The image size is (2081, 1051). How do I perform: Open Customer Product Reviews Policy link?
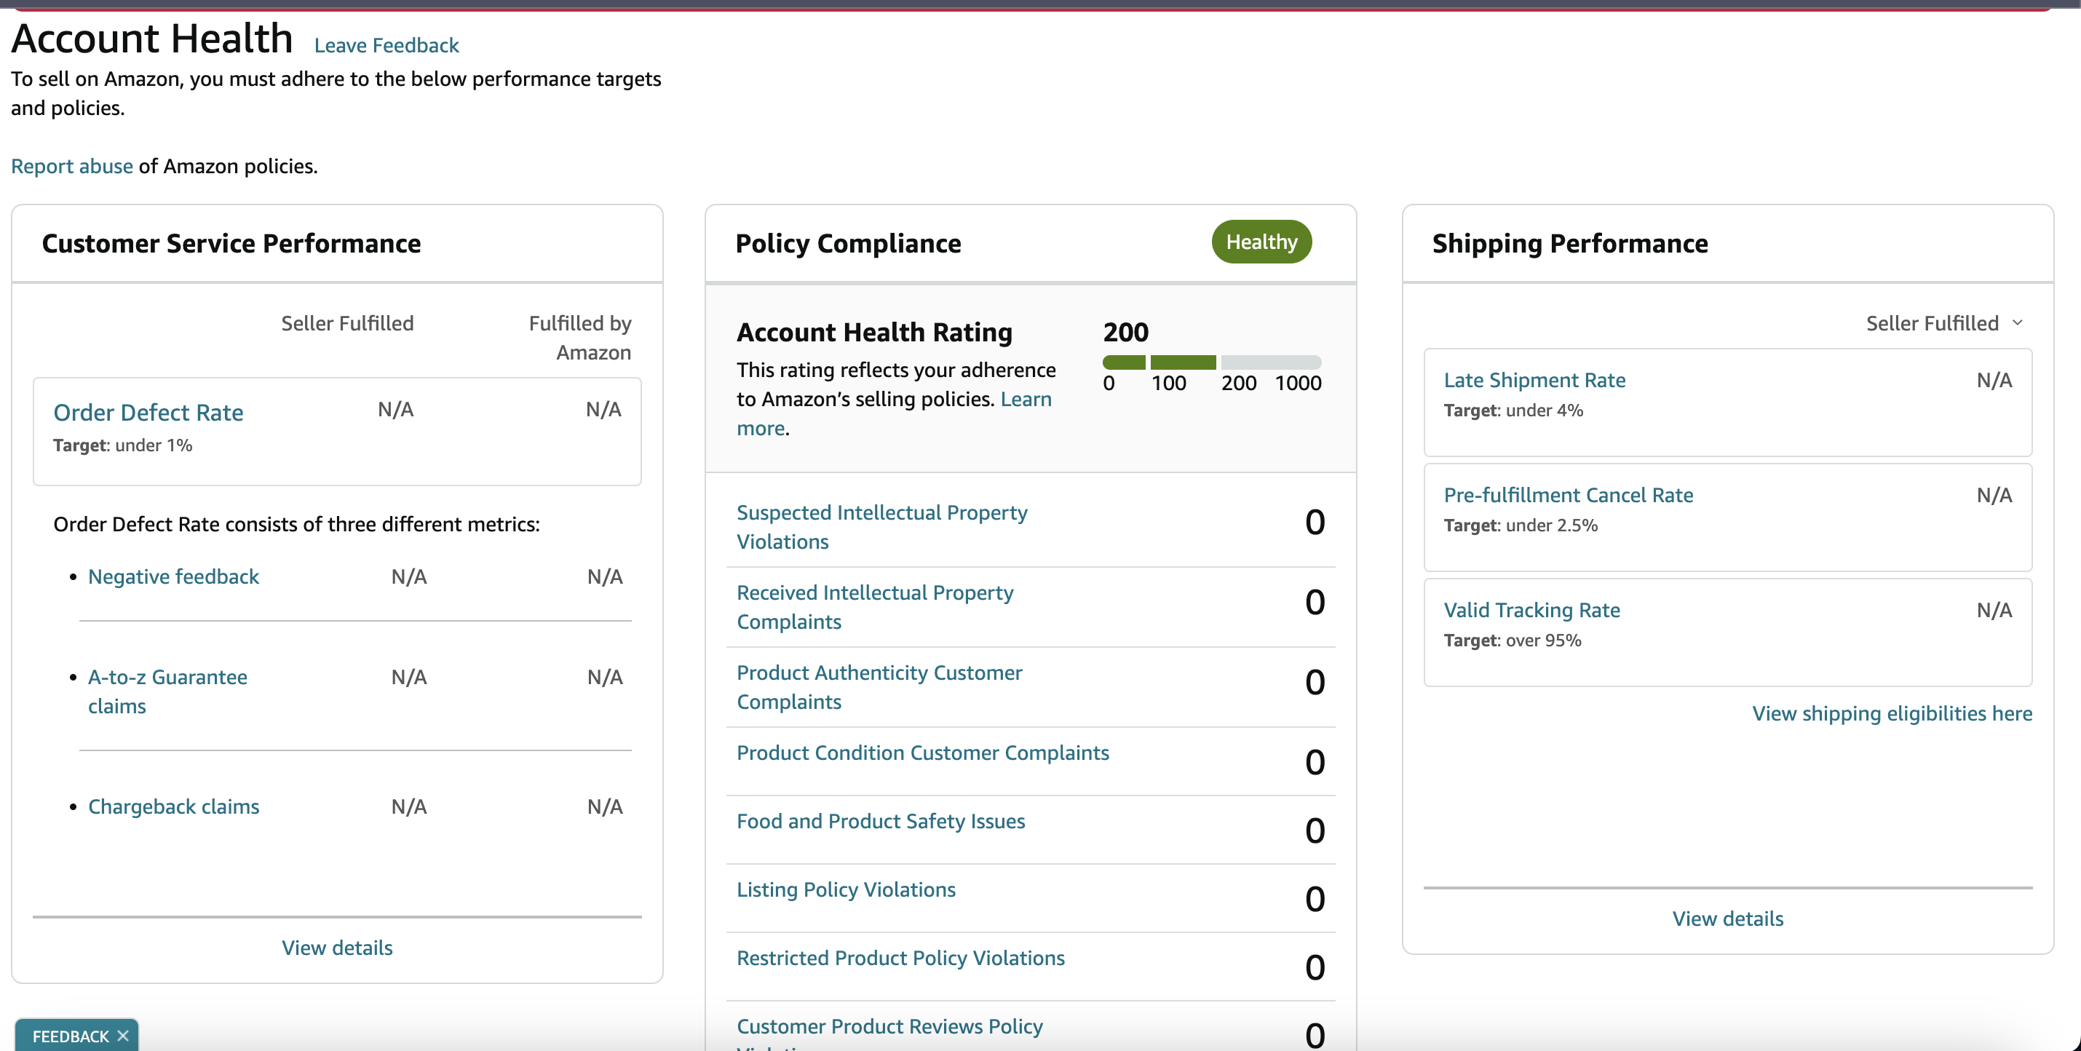click(x=889, y=1026)
